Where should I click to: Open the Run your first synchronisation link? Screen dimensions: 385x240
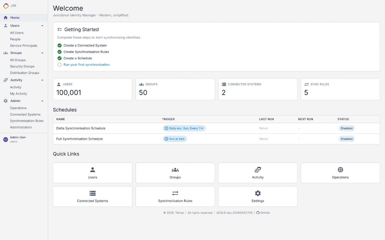point(87,65)
